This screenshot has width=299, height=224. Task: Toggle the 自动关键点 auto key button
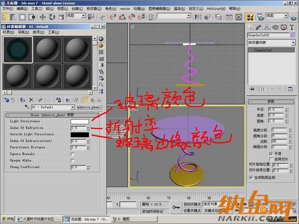pos(192,204)
